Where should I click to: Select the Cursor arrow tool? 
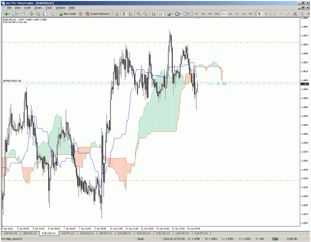(x=259, y=14)
